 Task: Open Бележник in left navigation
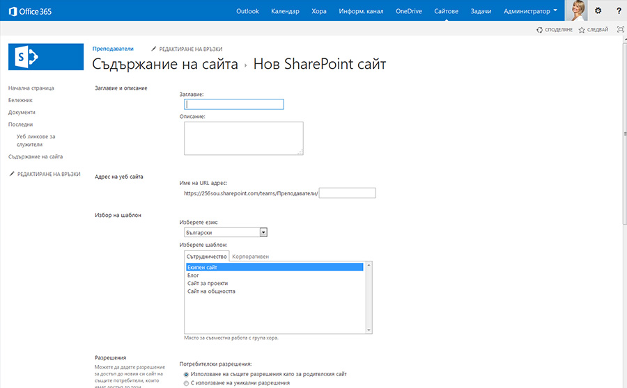[x=20, y=100]
